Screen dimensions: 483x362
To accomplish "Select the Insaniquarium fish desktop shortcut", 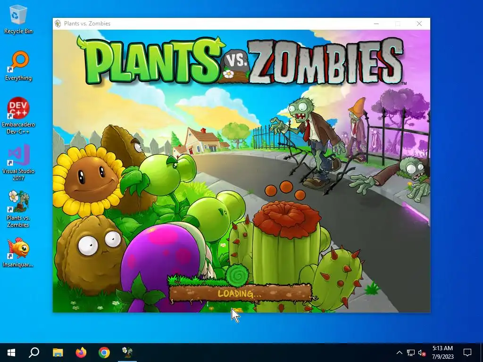I will (x=18, y=253).
